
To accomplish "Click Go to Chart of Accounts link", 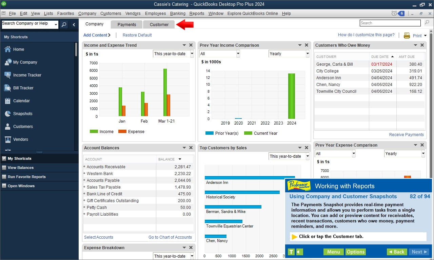I will click(170, 237).
